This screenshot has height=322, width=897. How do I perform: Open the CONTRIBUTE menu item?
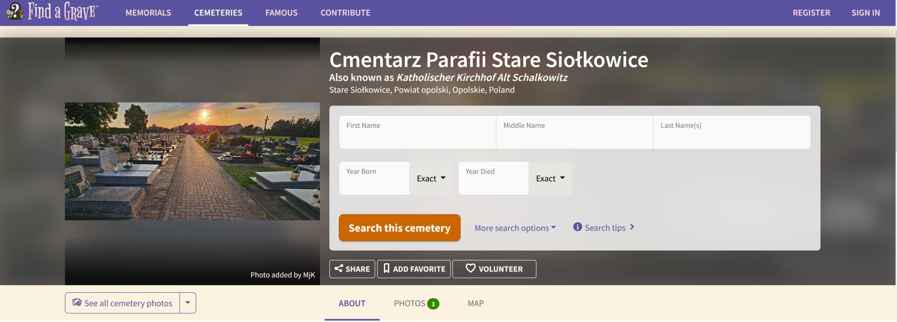345,12
